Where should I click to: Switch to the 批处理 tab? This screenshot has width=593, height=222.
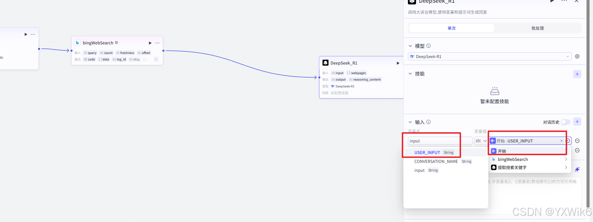[x=538, y=28]
